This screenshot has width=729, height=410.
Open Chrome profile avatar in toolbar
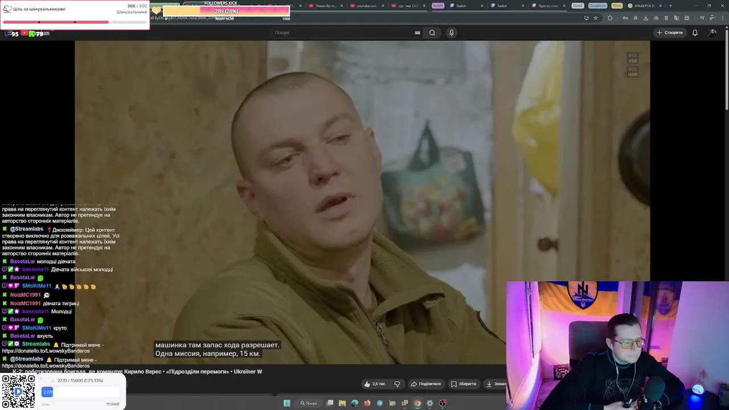coord(712,18)
